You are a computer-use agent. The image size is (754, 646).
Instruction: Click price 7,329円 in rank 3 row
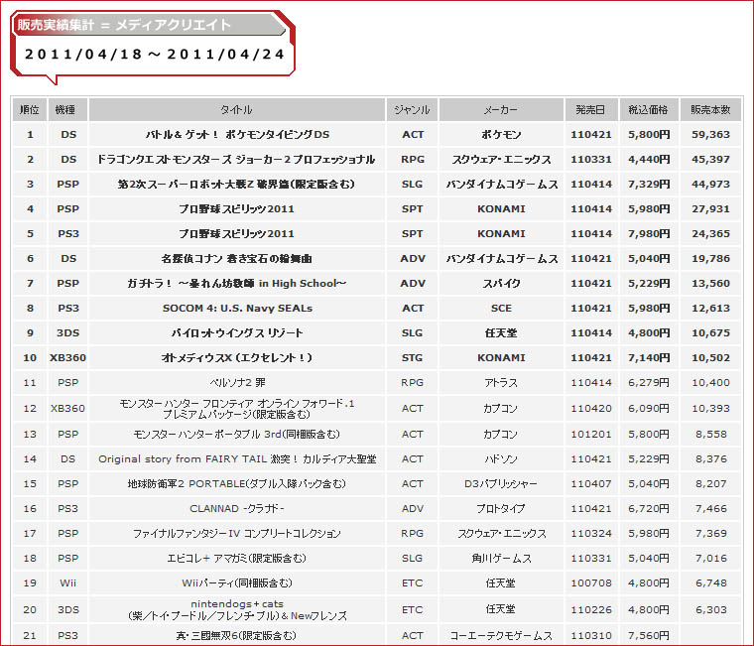click(649, 185)
